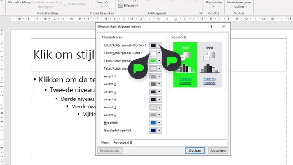Open the Gevolgde hyperlink color dropdown

pyautogui.click(x=159, y=131)
